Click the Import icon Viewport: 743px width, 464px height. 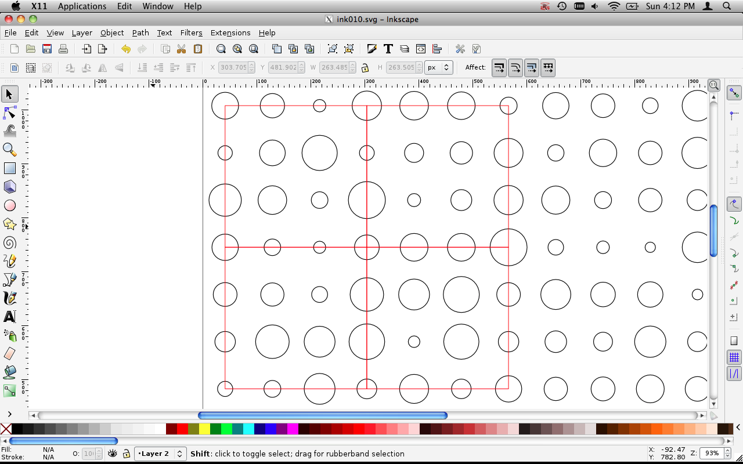[x=86, y=49]
